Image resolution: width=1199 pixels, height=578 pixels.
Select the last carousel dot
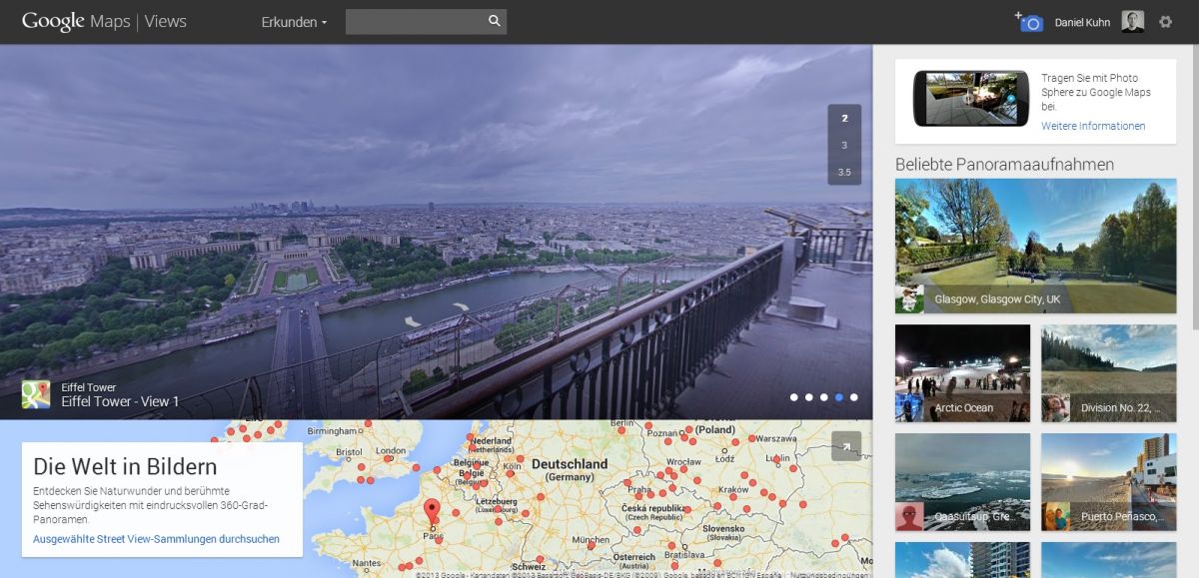pos(854,397)
